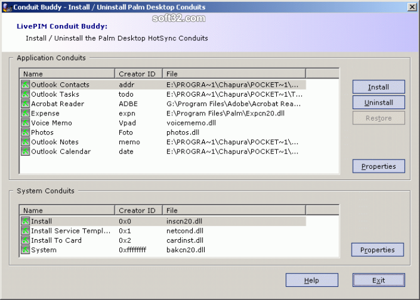420x300 pixels.
Task: Select the Outlook Calendar row name
Action: [61, 152]
